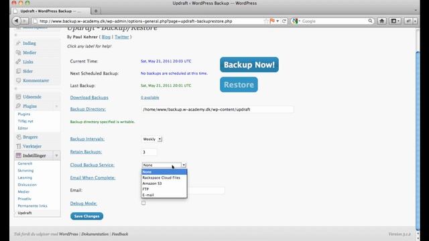This screenshot has height=241, width=429.
Task: Click the browser Back arrow button
Action: tap(16, 21)
